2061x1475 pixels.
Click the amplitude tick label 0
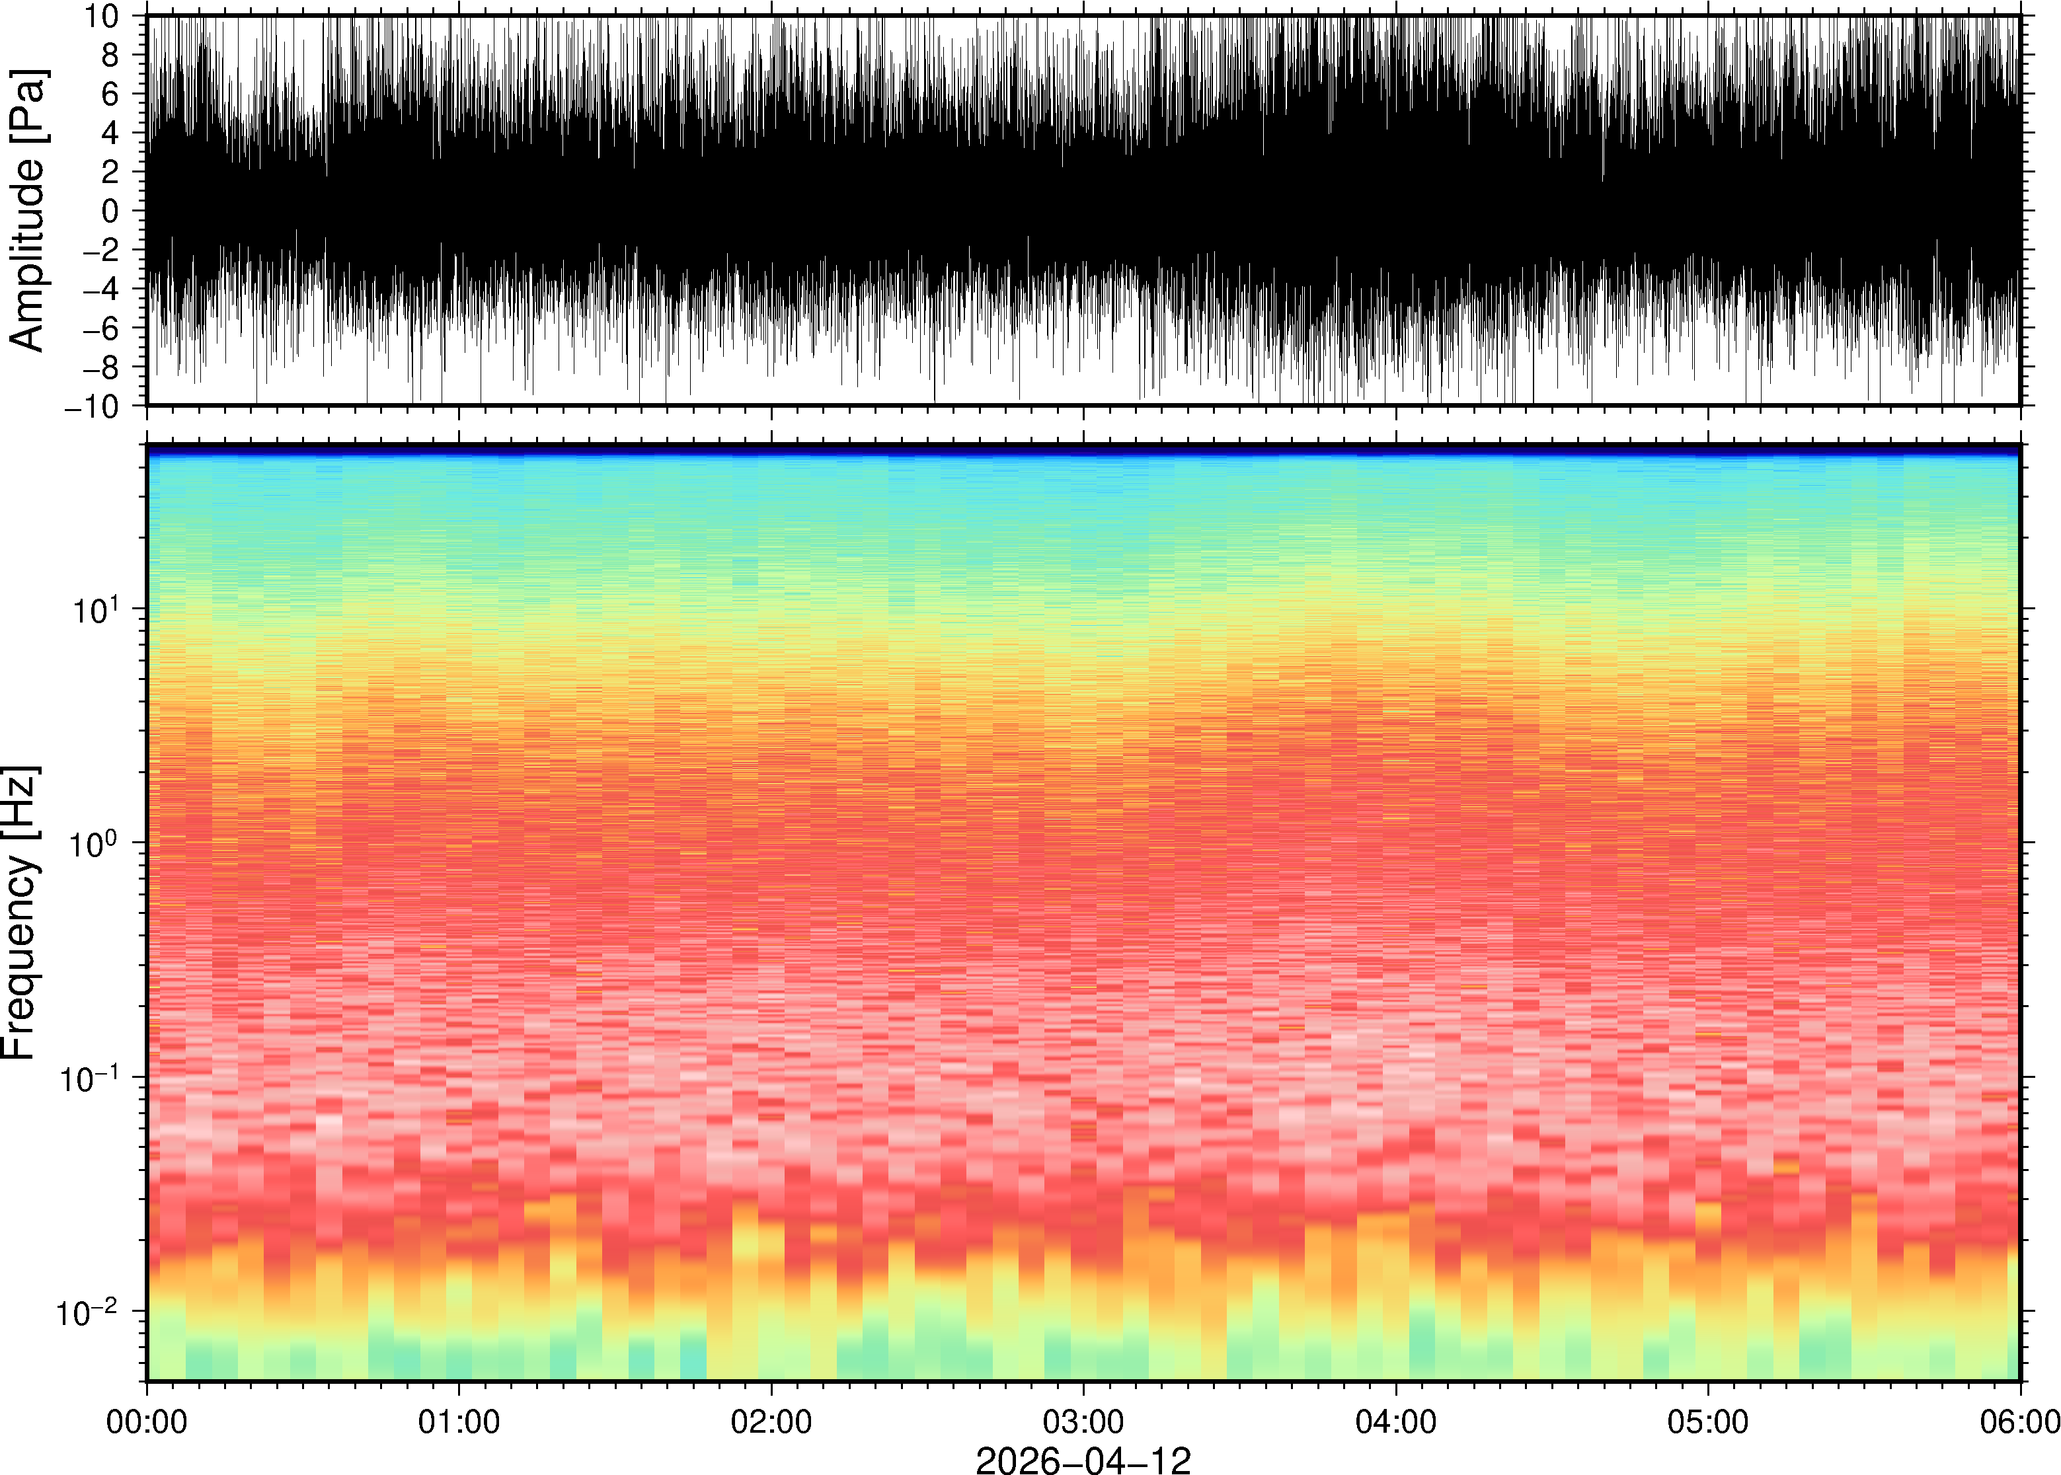(110, 211)
